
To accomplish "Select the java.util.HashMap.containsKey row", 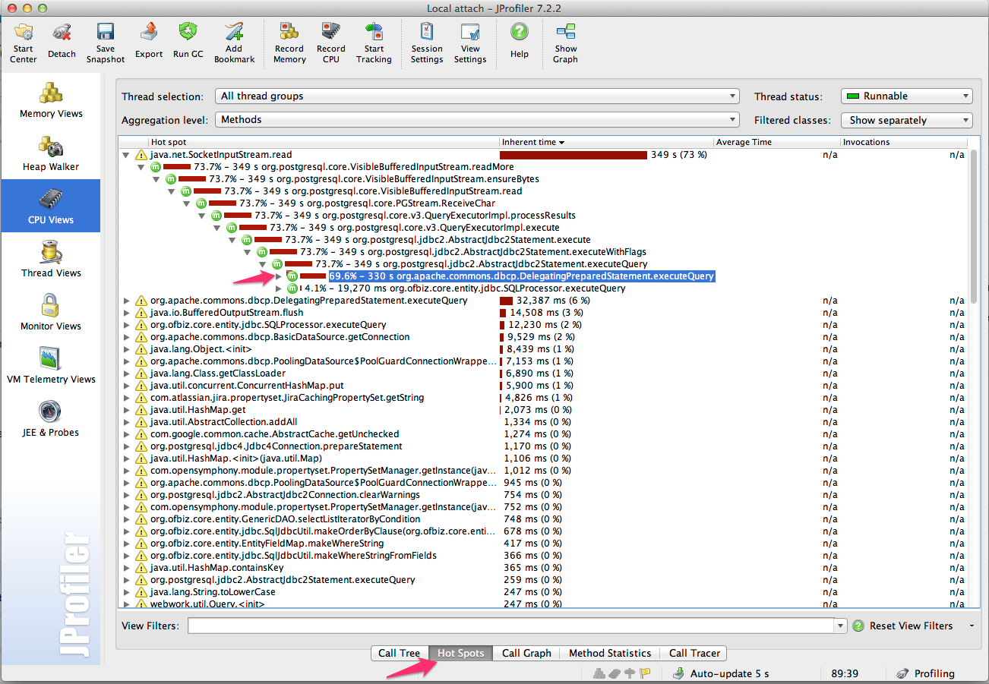I will (543, 568).
